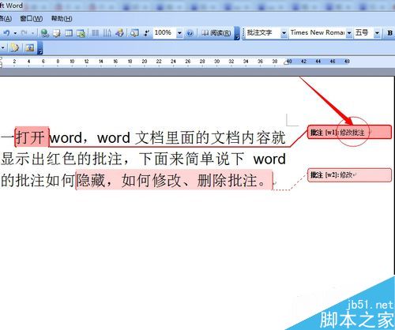
Task: Click the highlighted text 隐藏，如何修改、删除批注。
Action: click(175, 180)
